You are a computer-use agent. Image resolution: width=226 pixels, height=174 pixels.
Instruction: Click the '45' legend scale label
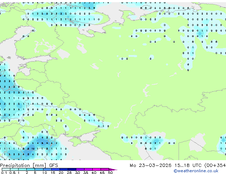[x=102, y=173]
